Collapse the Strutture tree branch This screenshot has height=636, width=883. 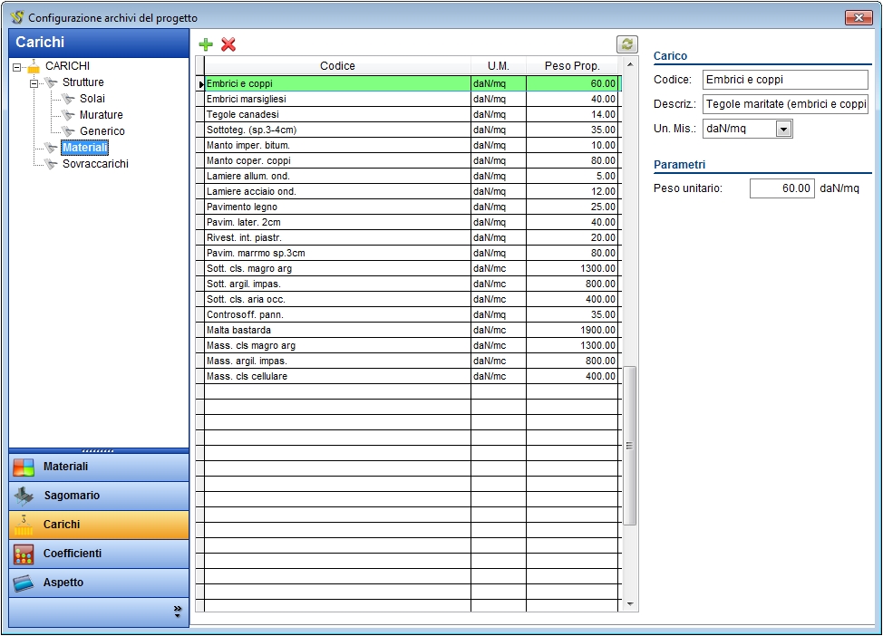[x=34, y=83]
